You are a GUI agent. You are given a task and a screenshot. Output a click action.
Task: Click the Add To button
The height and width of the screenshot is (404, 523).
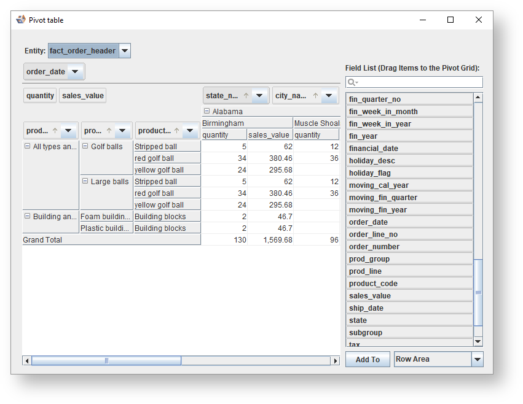pyautogui.click(x=368, y=360)
